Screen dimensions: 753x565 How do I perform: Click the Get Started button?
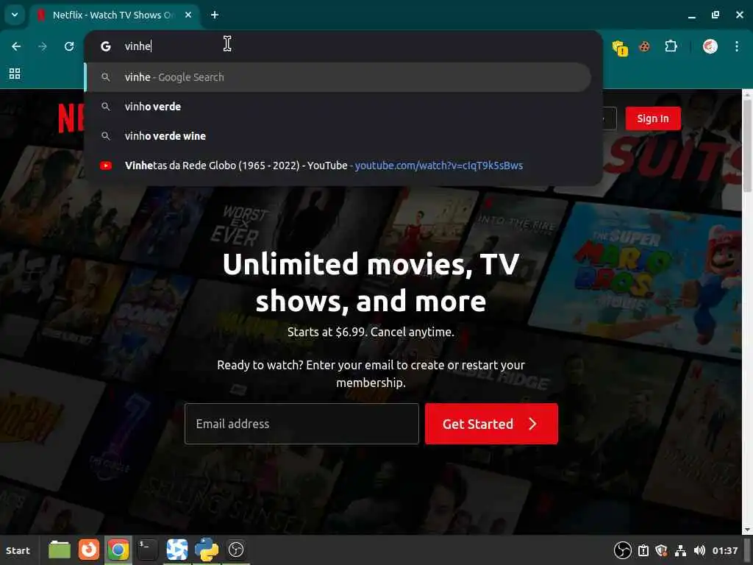[491, 424]
